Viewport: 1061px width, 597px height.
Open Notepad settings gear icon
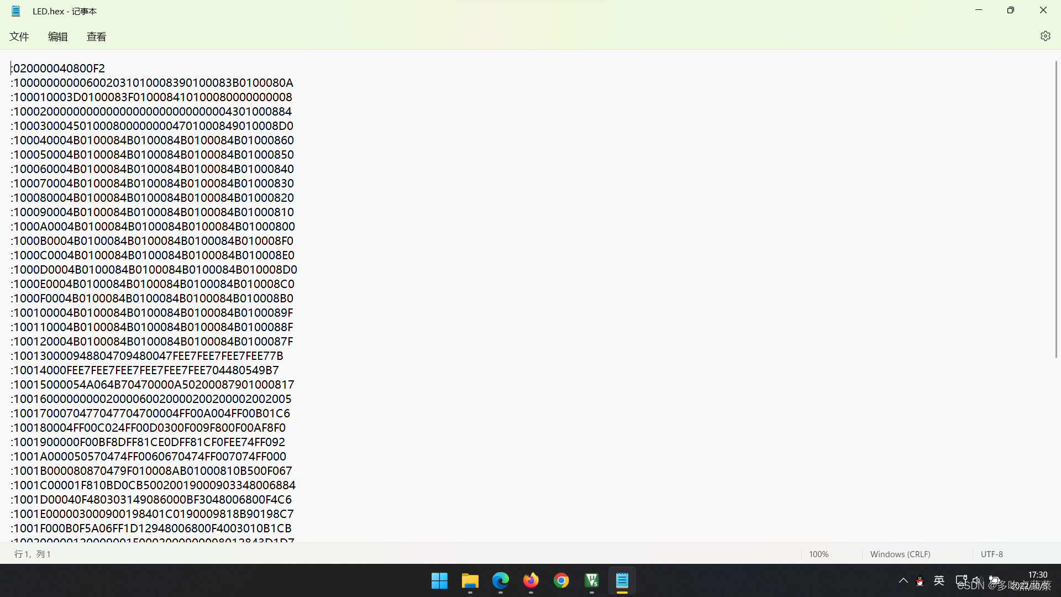pos(1045,36)
